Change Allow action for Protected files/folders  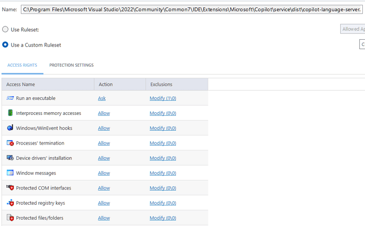104,218
